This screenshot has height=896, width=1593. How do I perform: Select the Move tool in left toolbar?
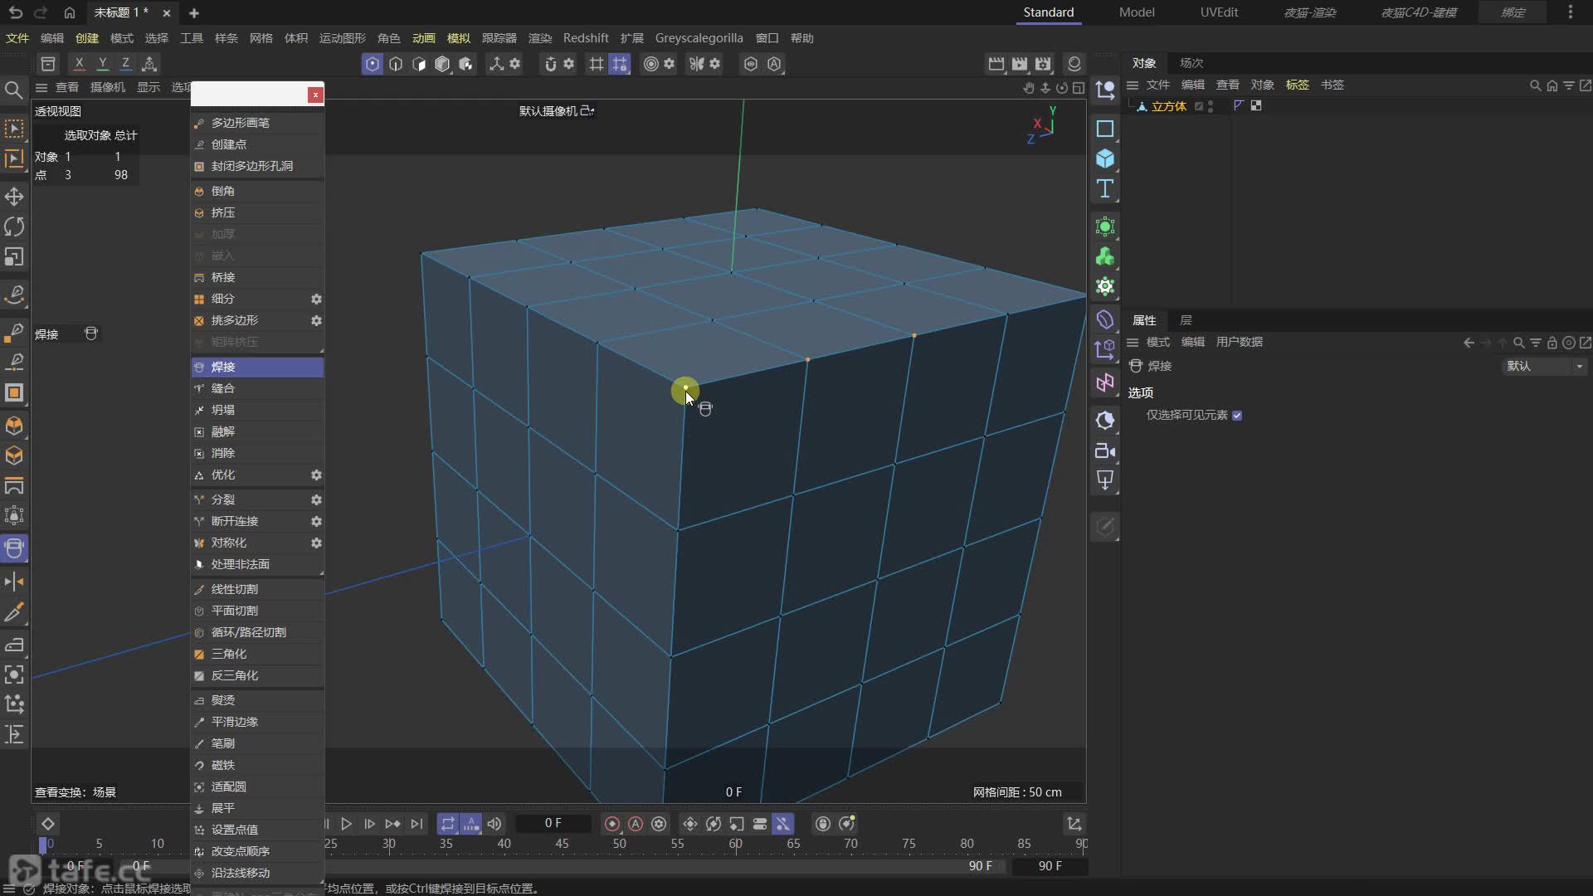14,197
